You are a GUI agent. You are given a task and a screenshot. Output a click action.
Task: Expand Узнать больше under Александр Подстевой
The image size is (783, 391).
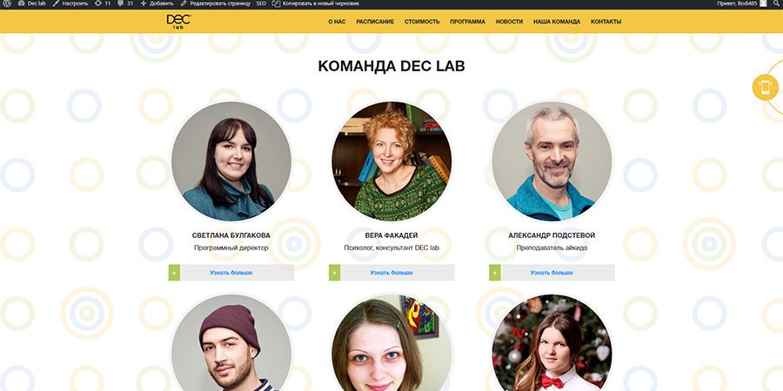point(552,273)
